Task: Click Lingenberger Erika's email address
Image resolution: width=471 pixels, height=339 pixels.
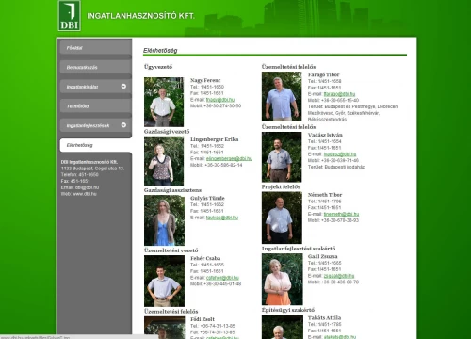Action: pyautogui.click(x=229, y=158)
